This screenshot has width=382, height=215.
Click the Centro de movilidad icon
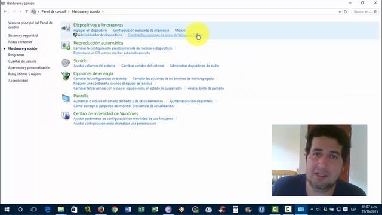[x=66, y=116]
